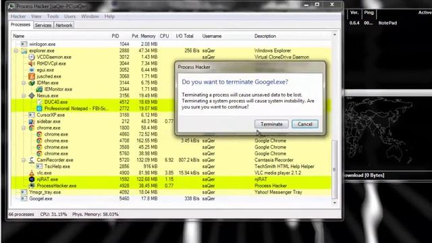Click the RtHDVCpl.exe speaker icon
This screenshot has width=432, height=243.
[x=32, y=63]
